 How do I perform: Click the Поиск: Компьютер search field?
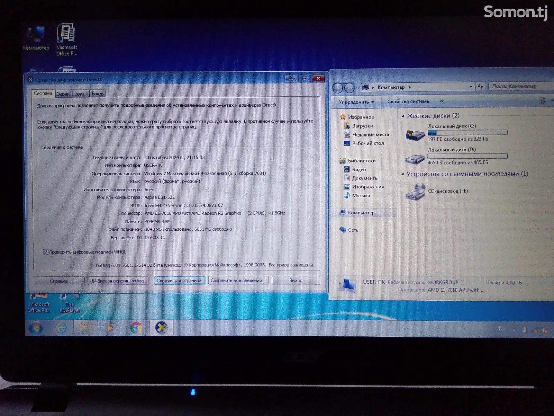521,86
